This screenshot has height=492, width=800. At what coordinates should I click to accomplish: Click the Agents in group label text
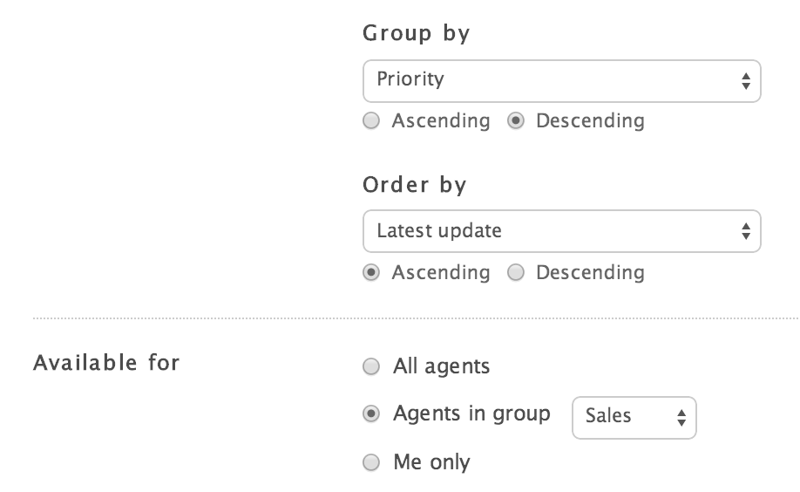click(x=471, y=413)
